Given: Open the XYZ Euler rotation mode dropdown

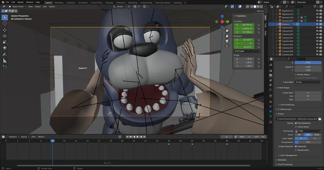Looking at the screenshot, I should tap(247, 51).
